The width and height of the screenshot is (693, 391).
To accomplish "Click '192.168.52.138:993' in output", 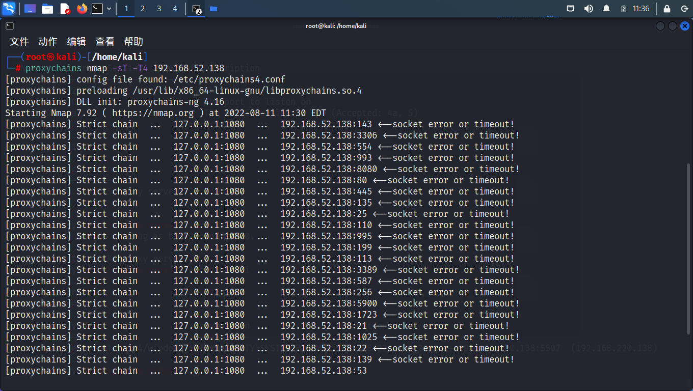I will [326, 158].
